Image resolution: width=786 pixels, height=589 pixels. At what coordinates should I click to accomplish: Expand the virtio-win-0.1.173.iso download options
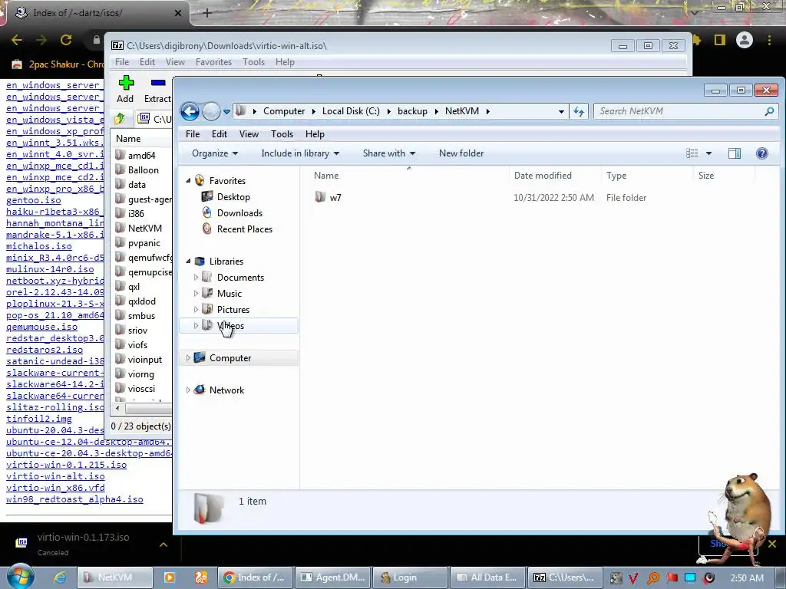click(x=163, y=545)
